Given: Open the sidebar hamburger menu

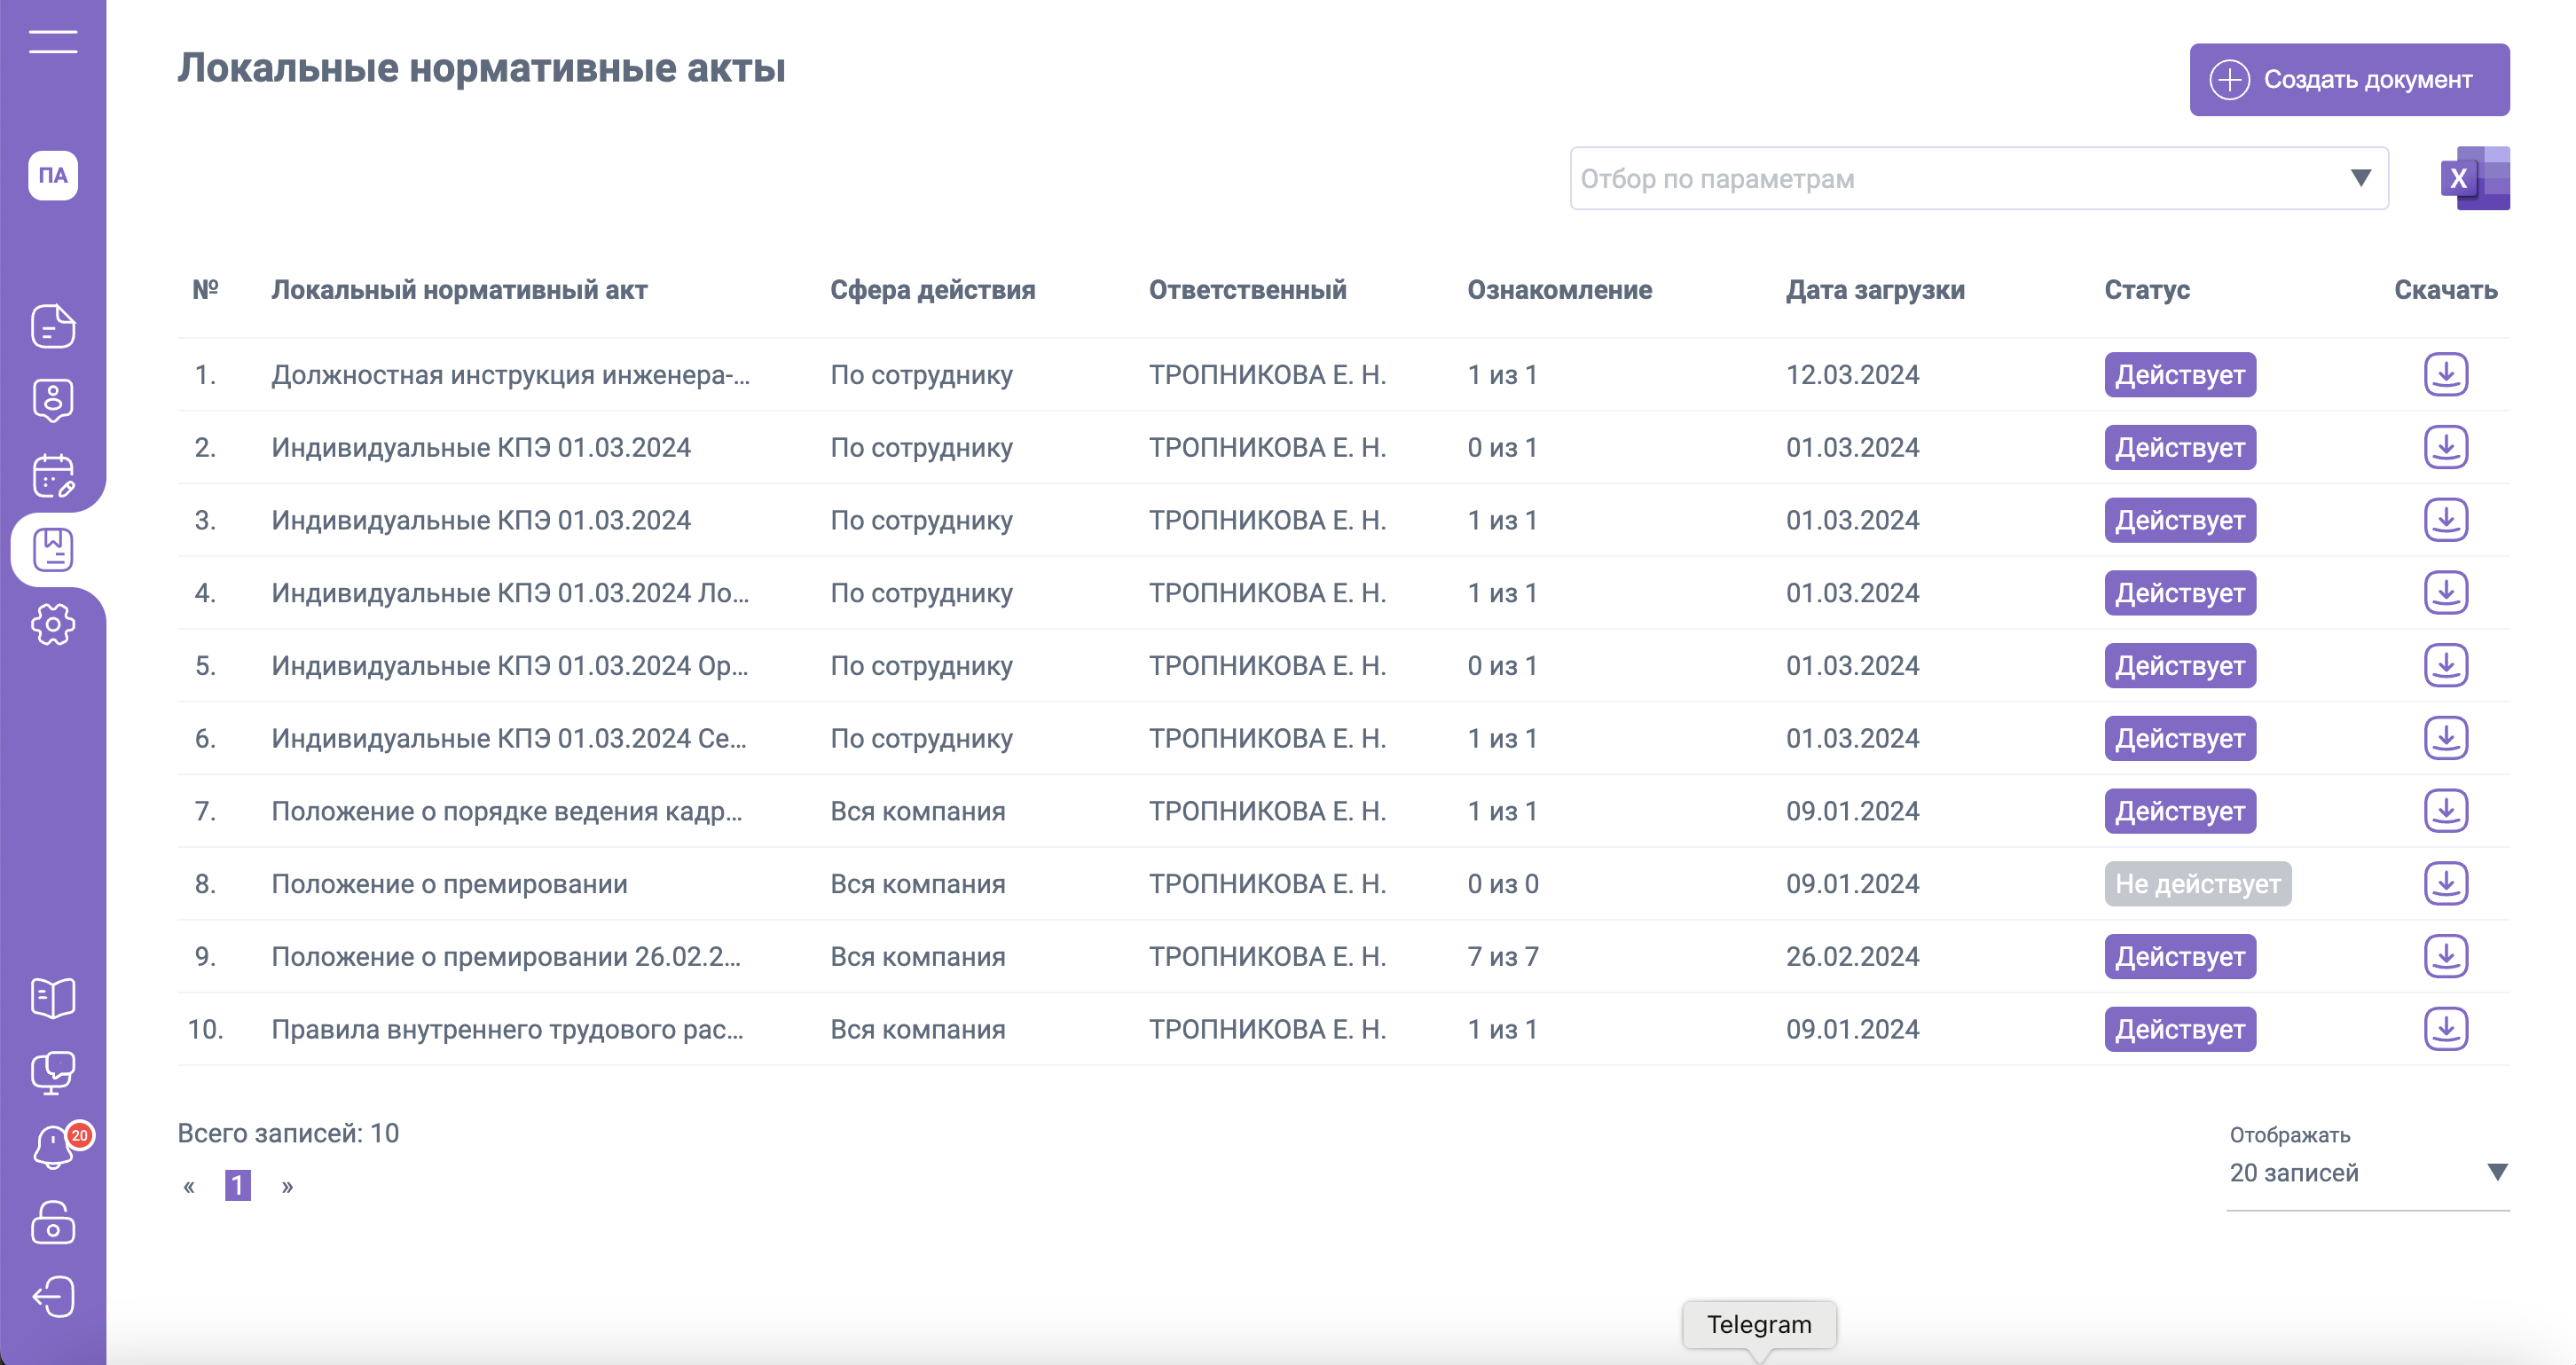Looking at the screenshot, I should point(53,42).
